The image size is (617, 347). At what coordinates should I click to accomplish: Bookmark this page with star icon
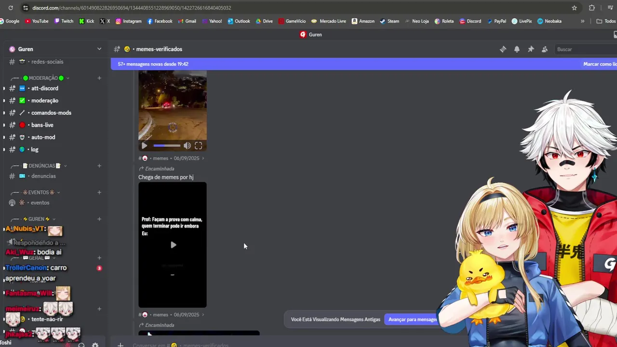pyautogui.click(x=574, y=8)
